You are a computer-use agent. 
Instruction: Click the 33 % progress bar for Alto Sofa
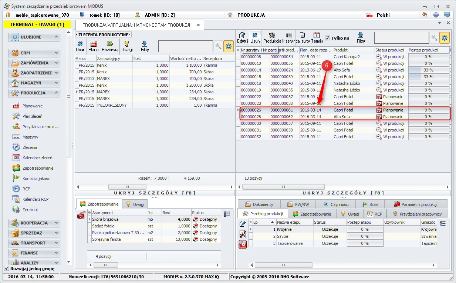pyautogui.click(x=428, y=70)
